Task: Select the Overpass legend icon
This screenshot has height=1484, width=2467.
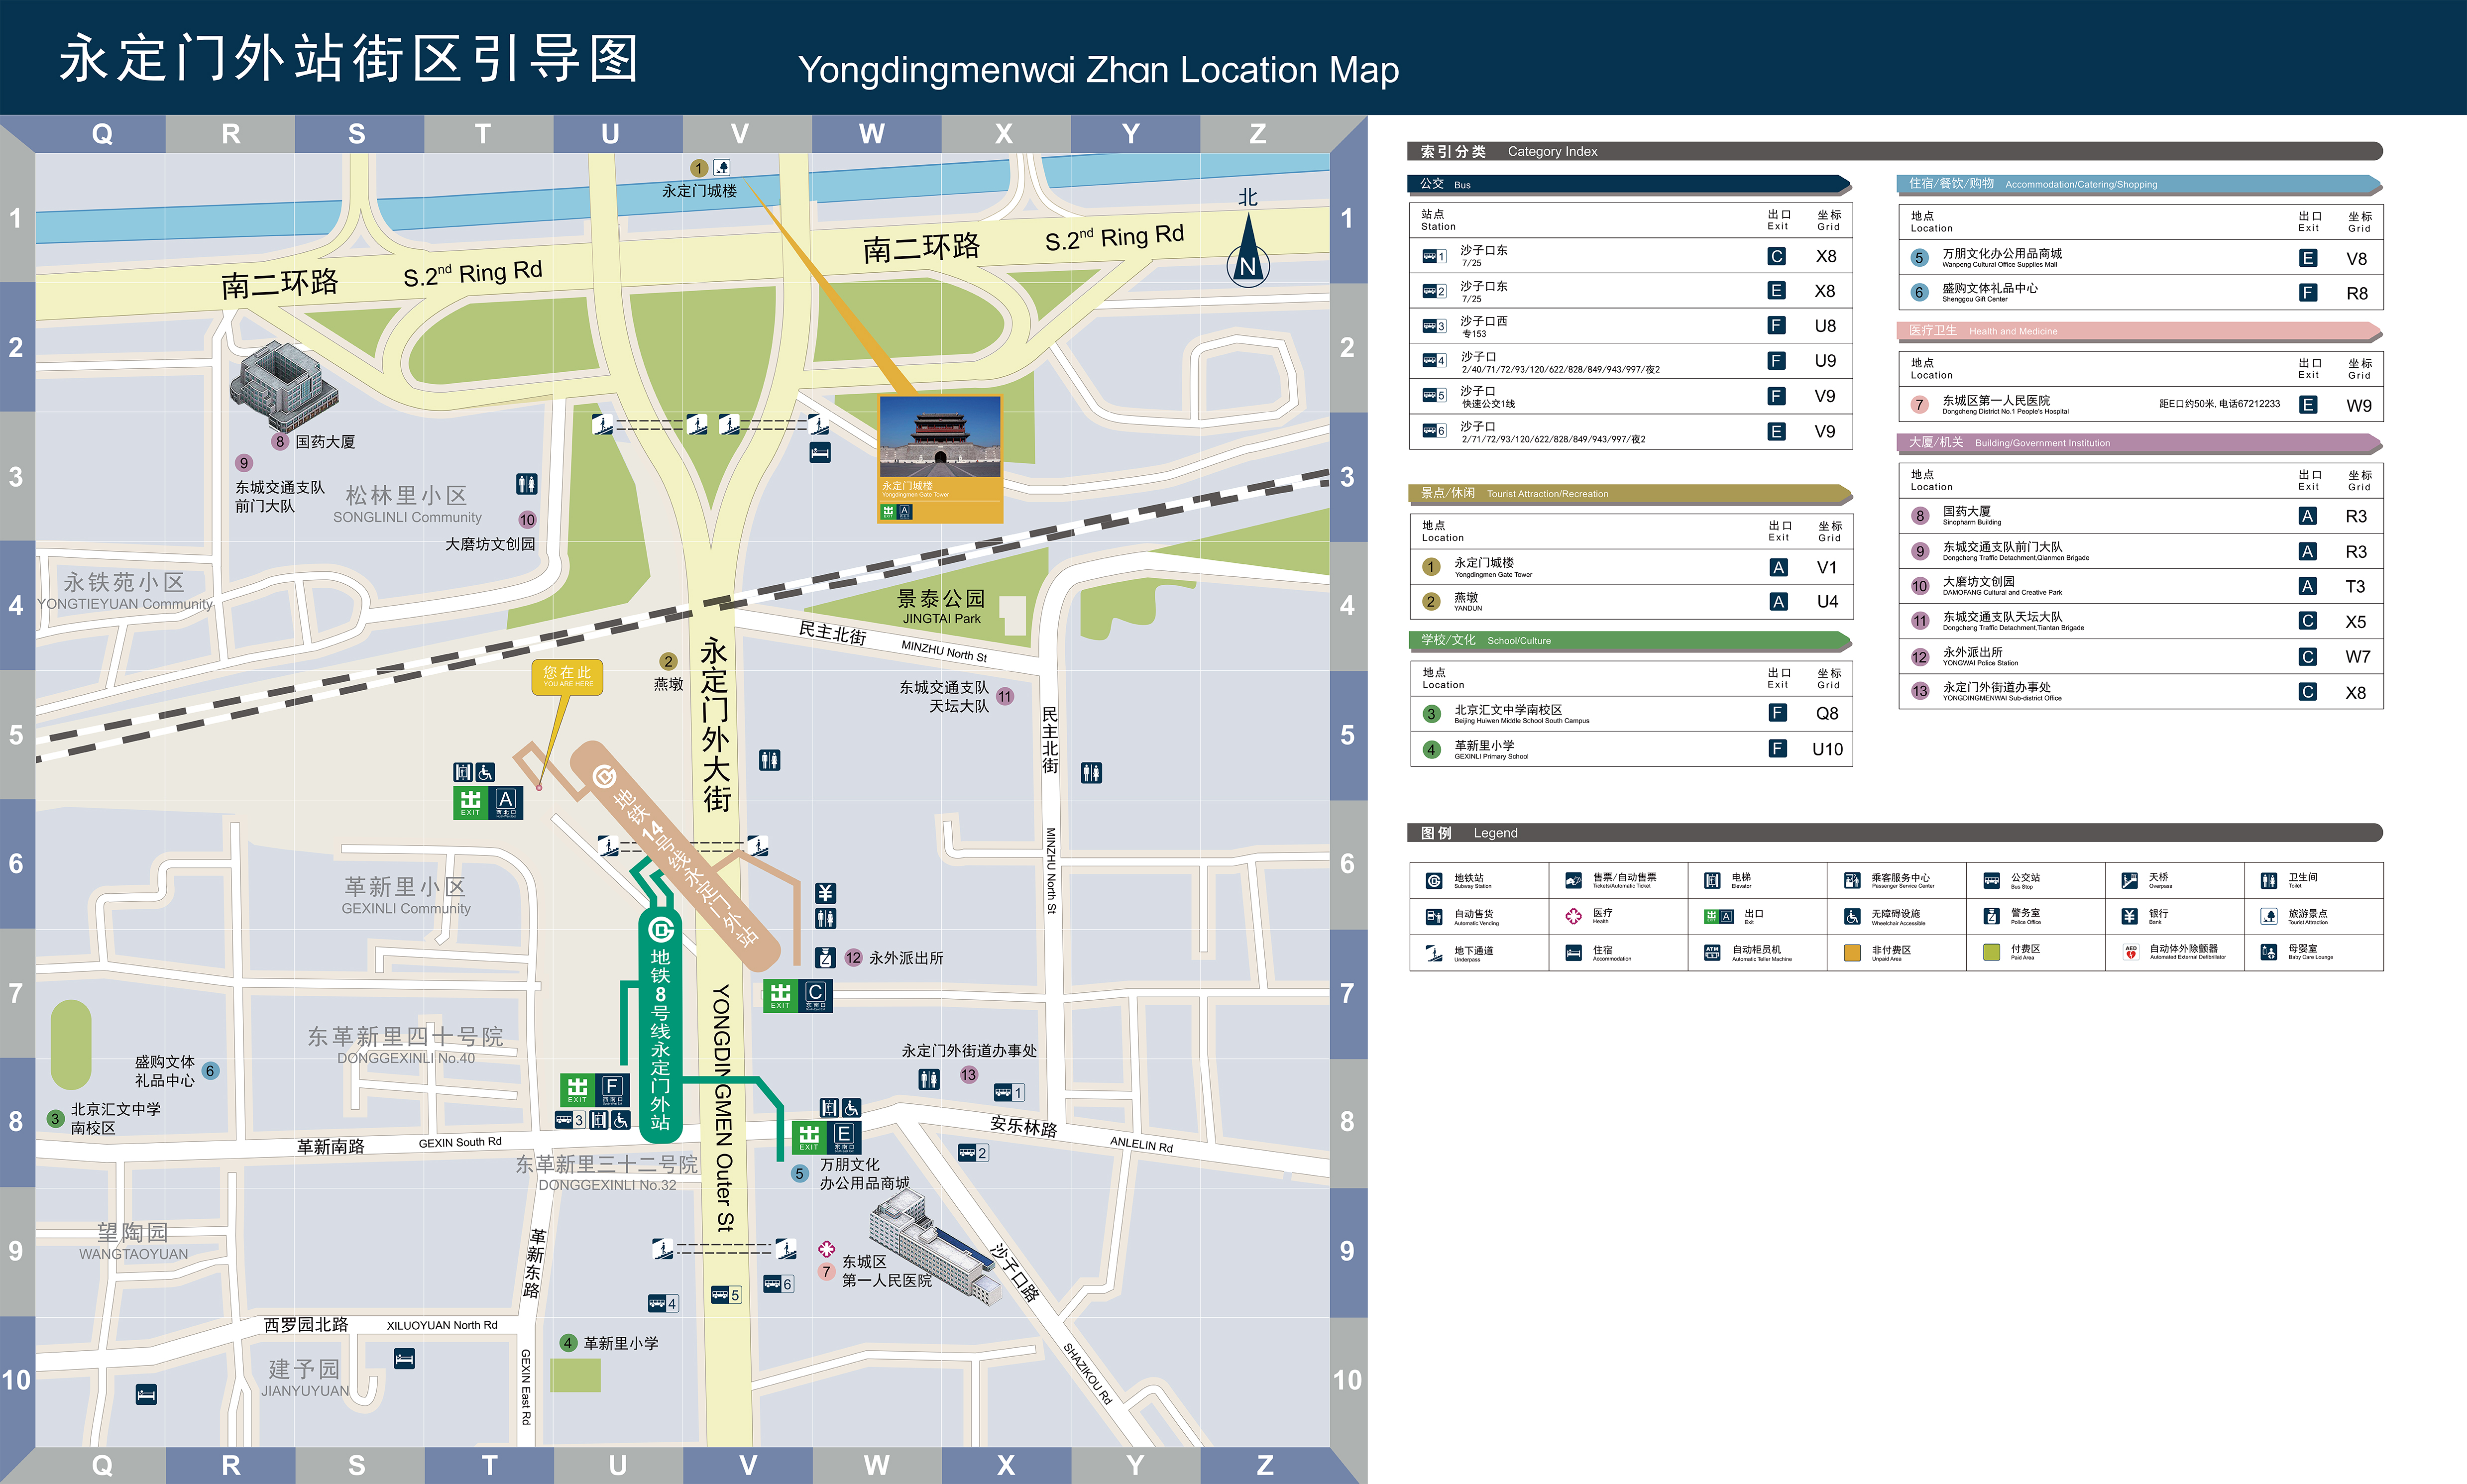Action: click(2130, 881)
